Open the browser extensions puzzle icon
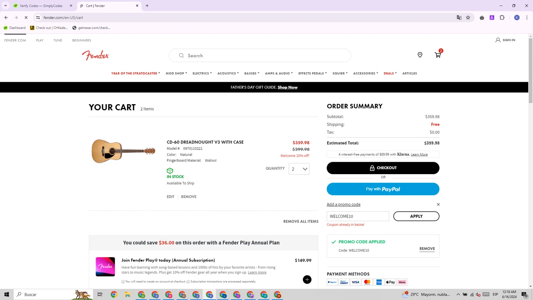 502,17
